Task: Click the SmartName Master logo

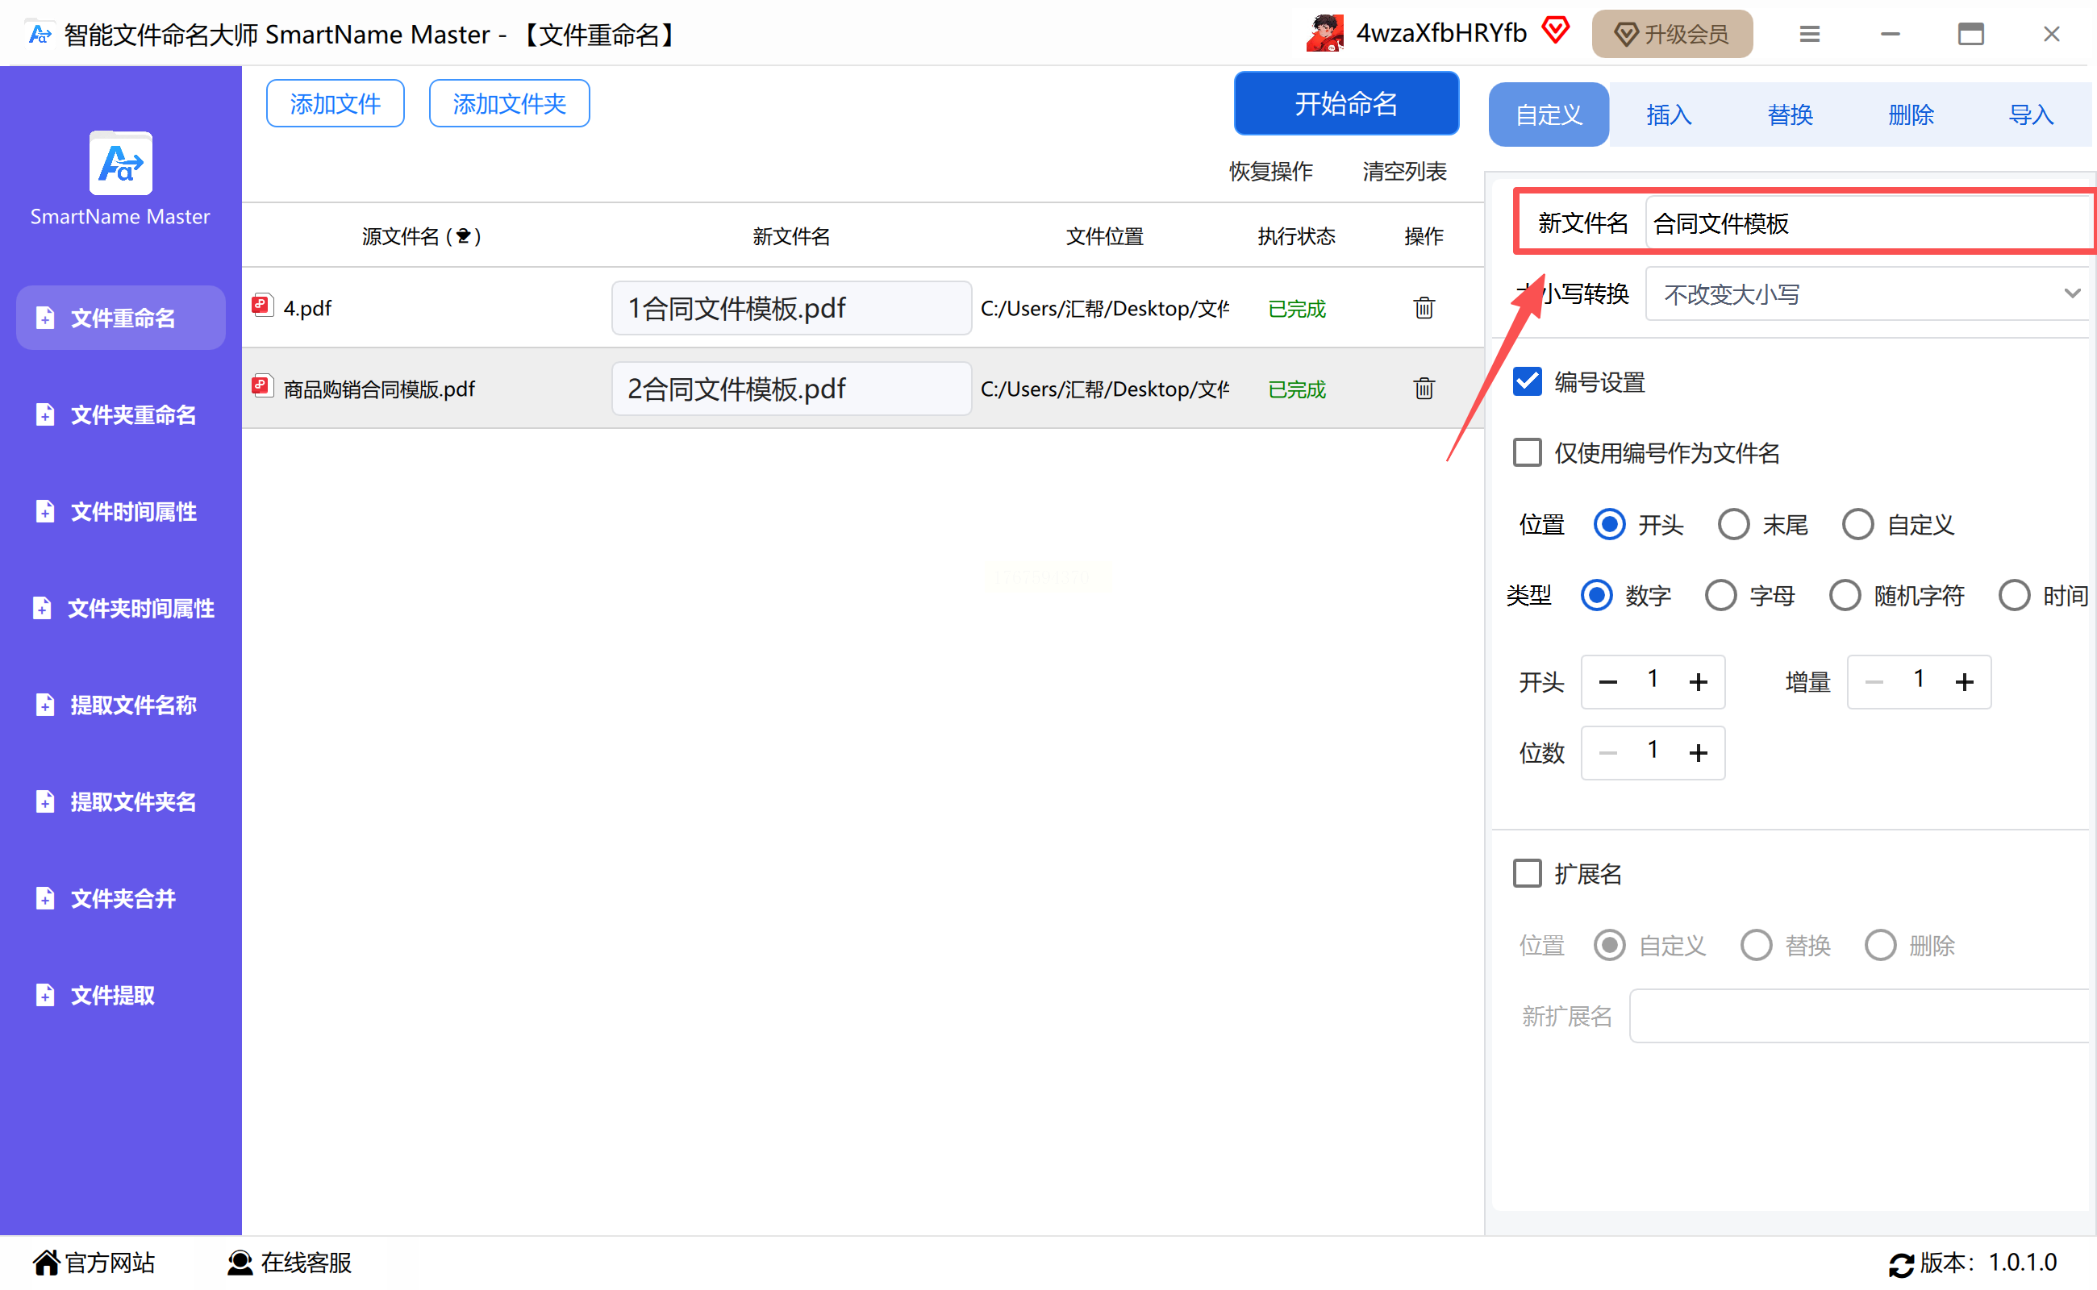Action: (120, 164)
